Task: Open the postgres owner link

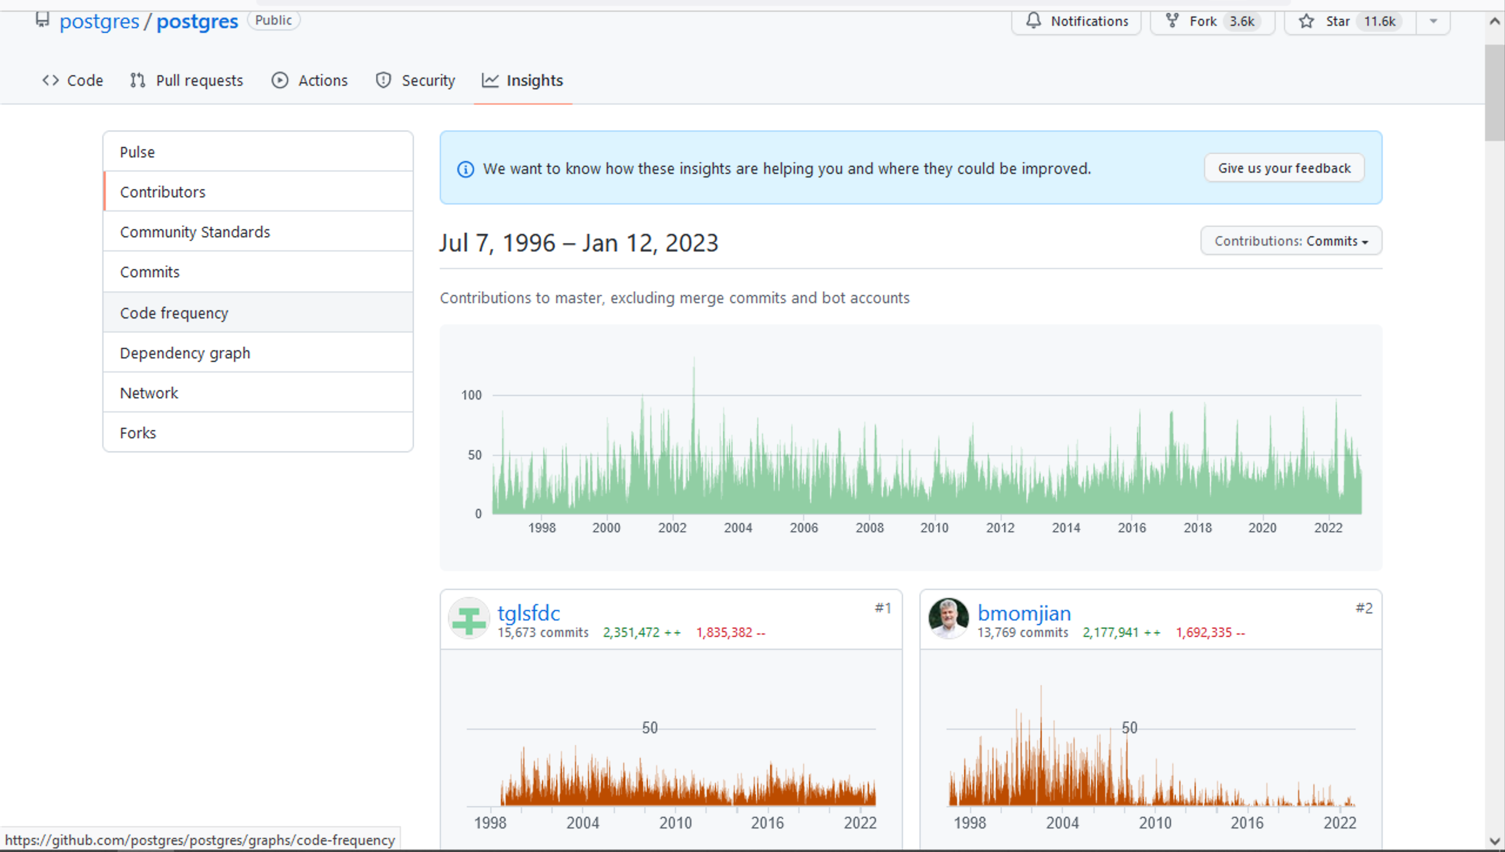Action: tap(99, 21)
